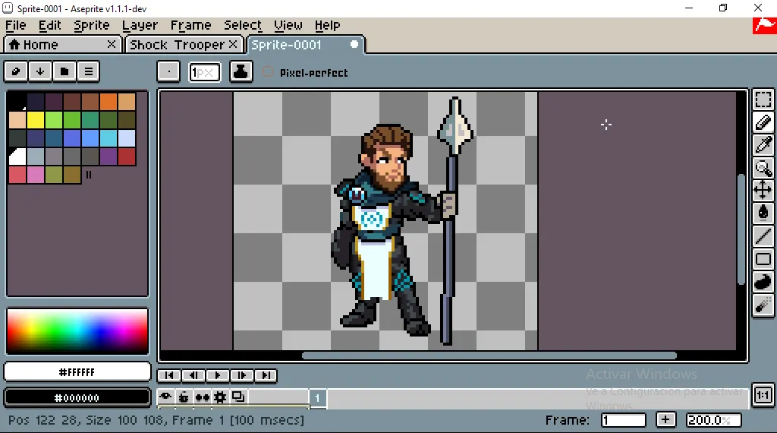777x433 pixels.
Task: Select the Rectangular Marquee tool
Action: tap(763, 100)
